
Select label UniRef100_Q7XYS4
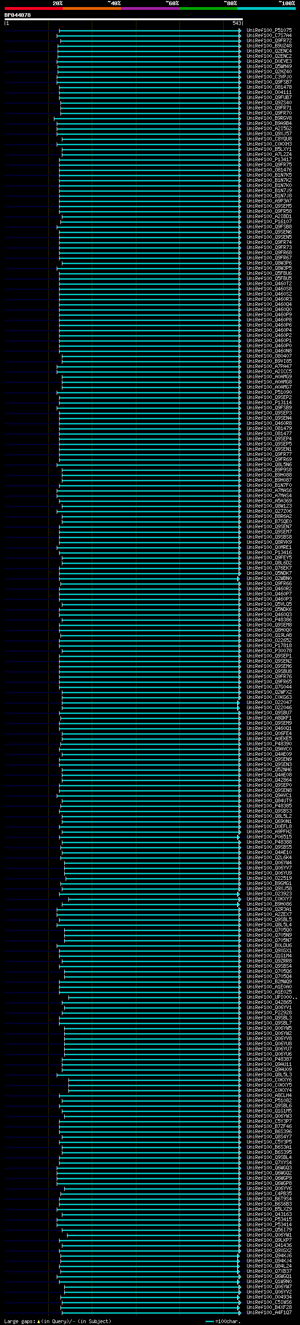[x=269, y=1162]
